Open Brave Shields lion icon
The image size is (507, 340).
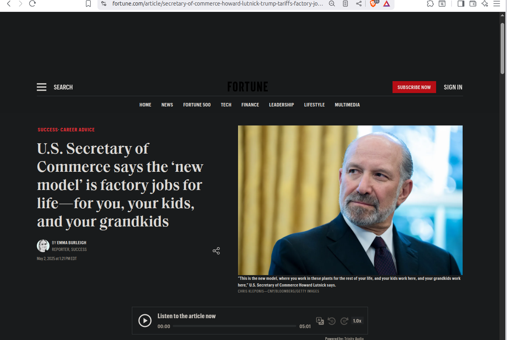point(373,4)
